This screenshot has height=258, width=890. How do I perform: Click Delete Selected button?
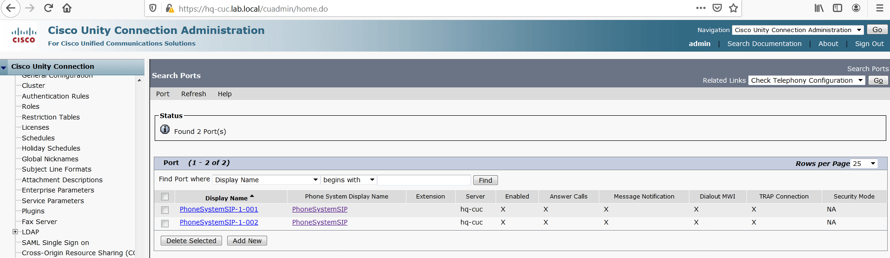(x=191, y=241)
